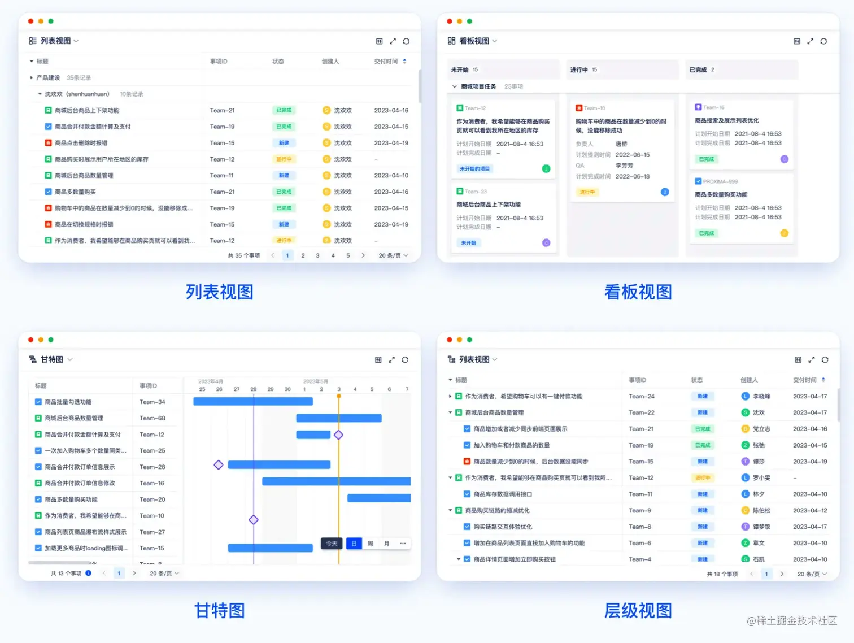Image resolution: width=854 pixels, height=643 pixels.
Task: Click yellow avatar on PROXIMA-999 kanban card
Action: click(x=785, y=233)
